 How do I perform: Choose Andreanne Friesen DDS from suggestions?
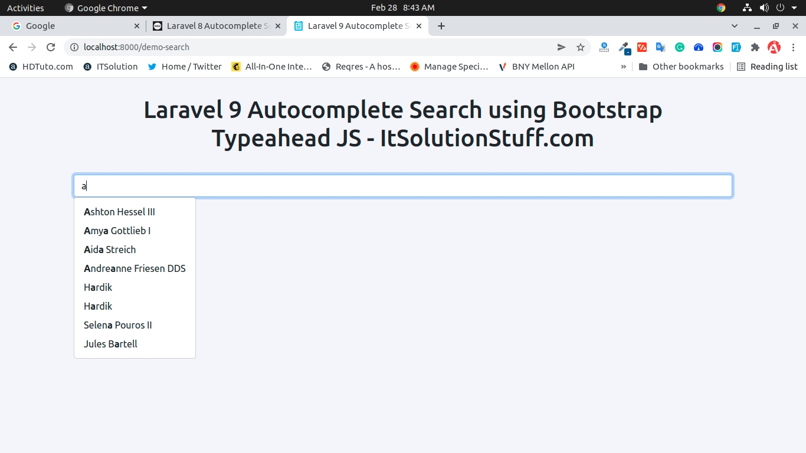135,268
